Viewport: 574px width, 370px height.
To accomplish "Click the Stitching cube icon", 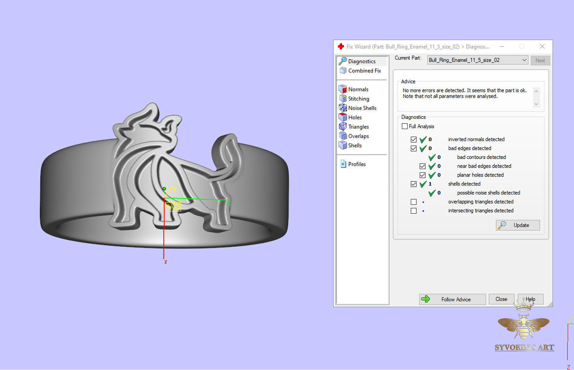I will coord(342,99).
